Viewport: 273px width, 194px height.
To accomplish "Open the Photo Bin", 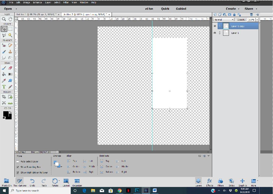I will click(x=6, y=182).
